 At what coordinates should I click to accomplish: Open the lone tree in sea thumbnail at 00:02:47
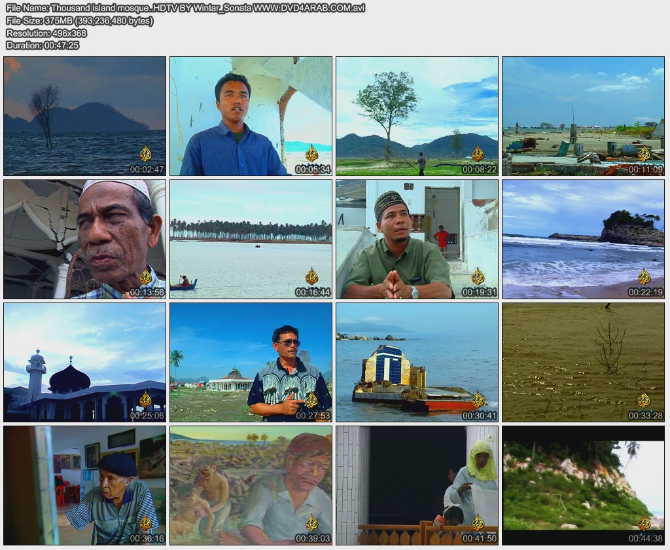[x=84, y=116]
